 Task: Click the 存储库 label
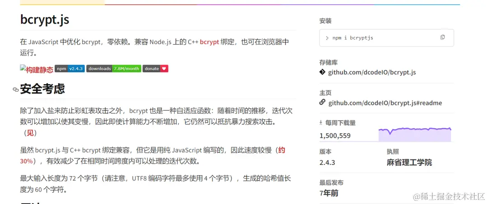pos(328,62)
